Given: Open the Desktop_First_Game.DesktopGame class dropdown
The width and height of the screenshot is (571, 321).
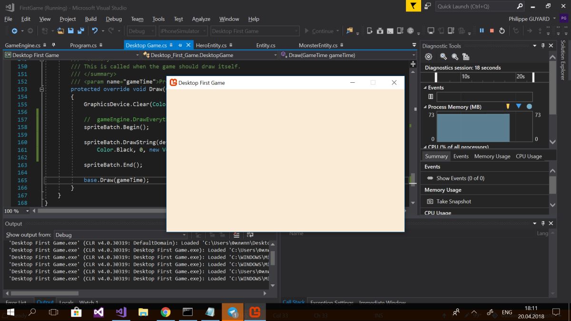Looking at the screenshot, I should 210,55.
